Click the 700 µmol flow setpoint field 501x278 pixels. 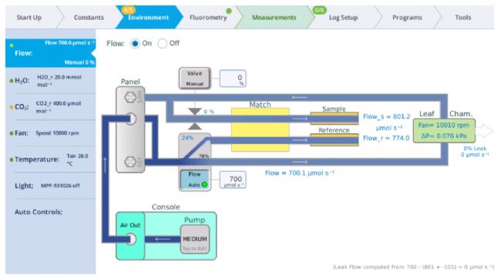[233, 179]
